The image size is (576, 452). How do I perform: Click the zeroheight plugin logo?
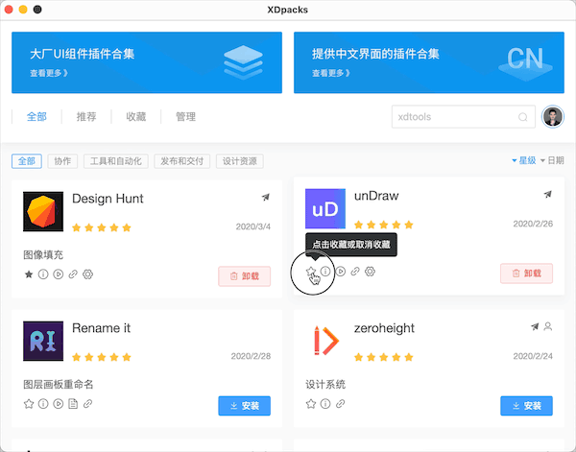tap(325, 341)
